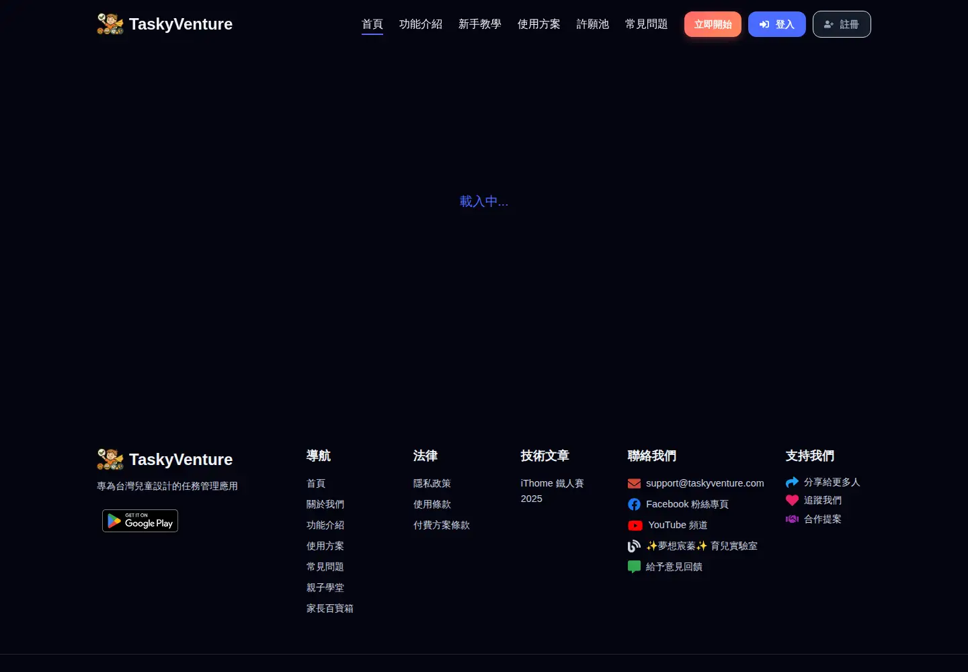Click the orange 立即開始 button

coord(713,24)
